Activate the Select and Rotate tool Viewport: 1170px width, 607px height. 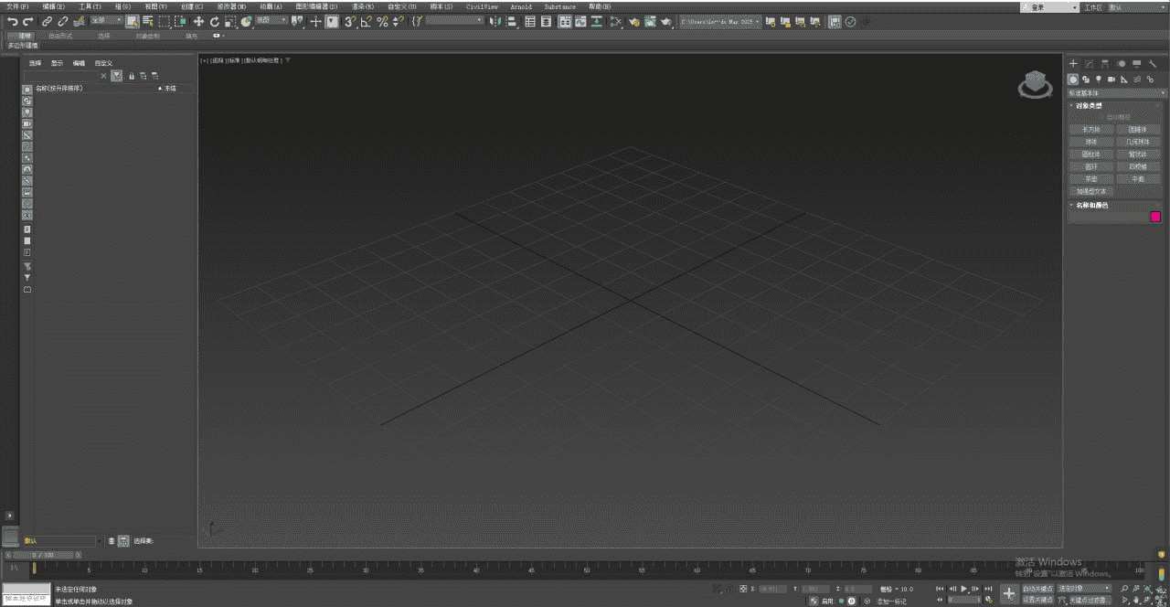point(214,21)
